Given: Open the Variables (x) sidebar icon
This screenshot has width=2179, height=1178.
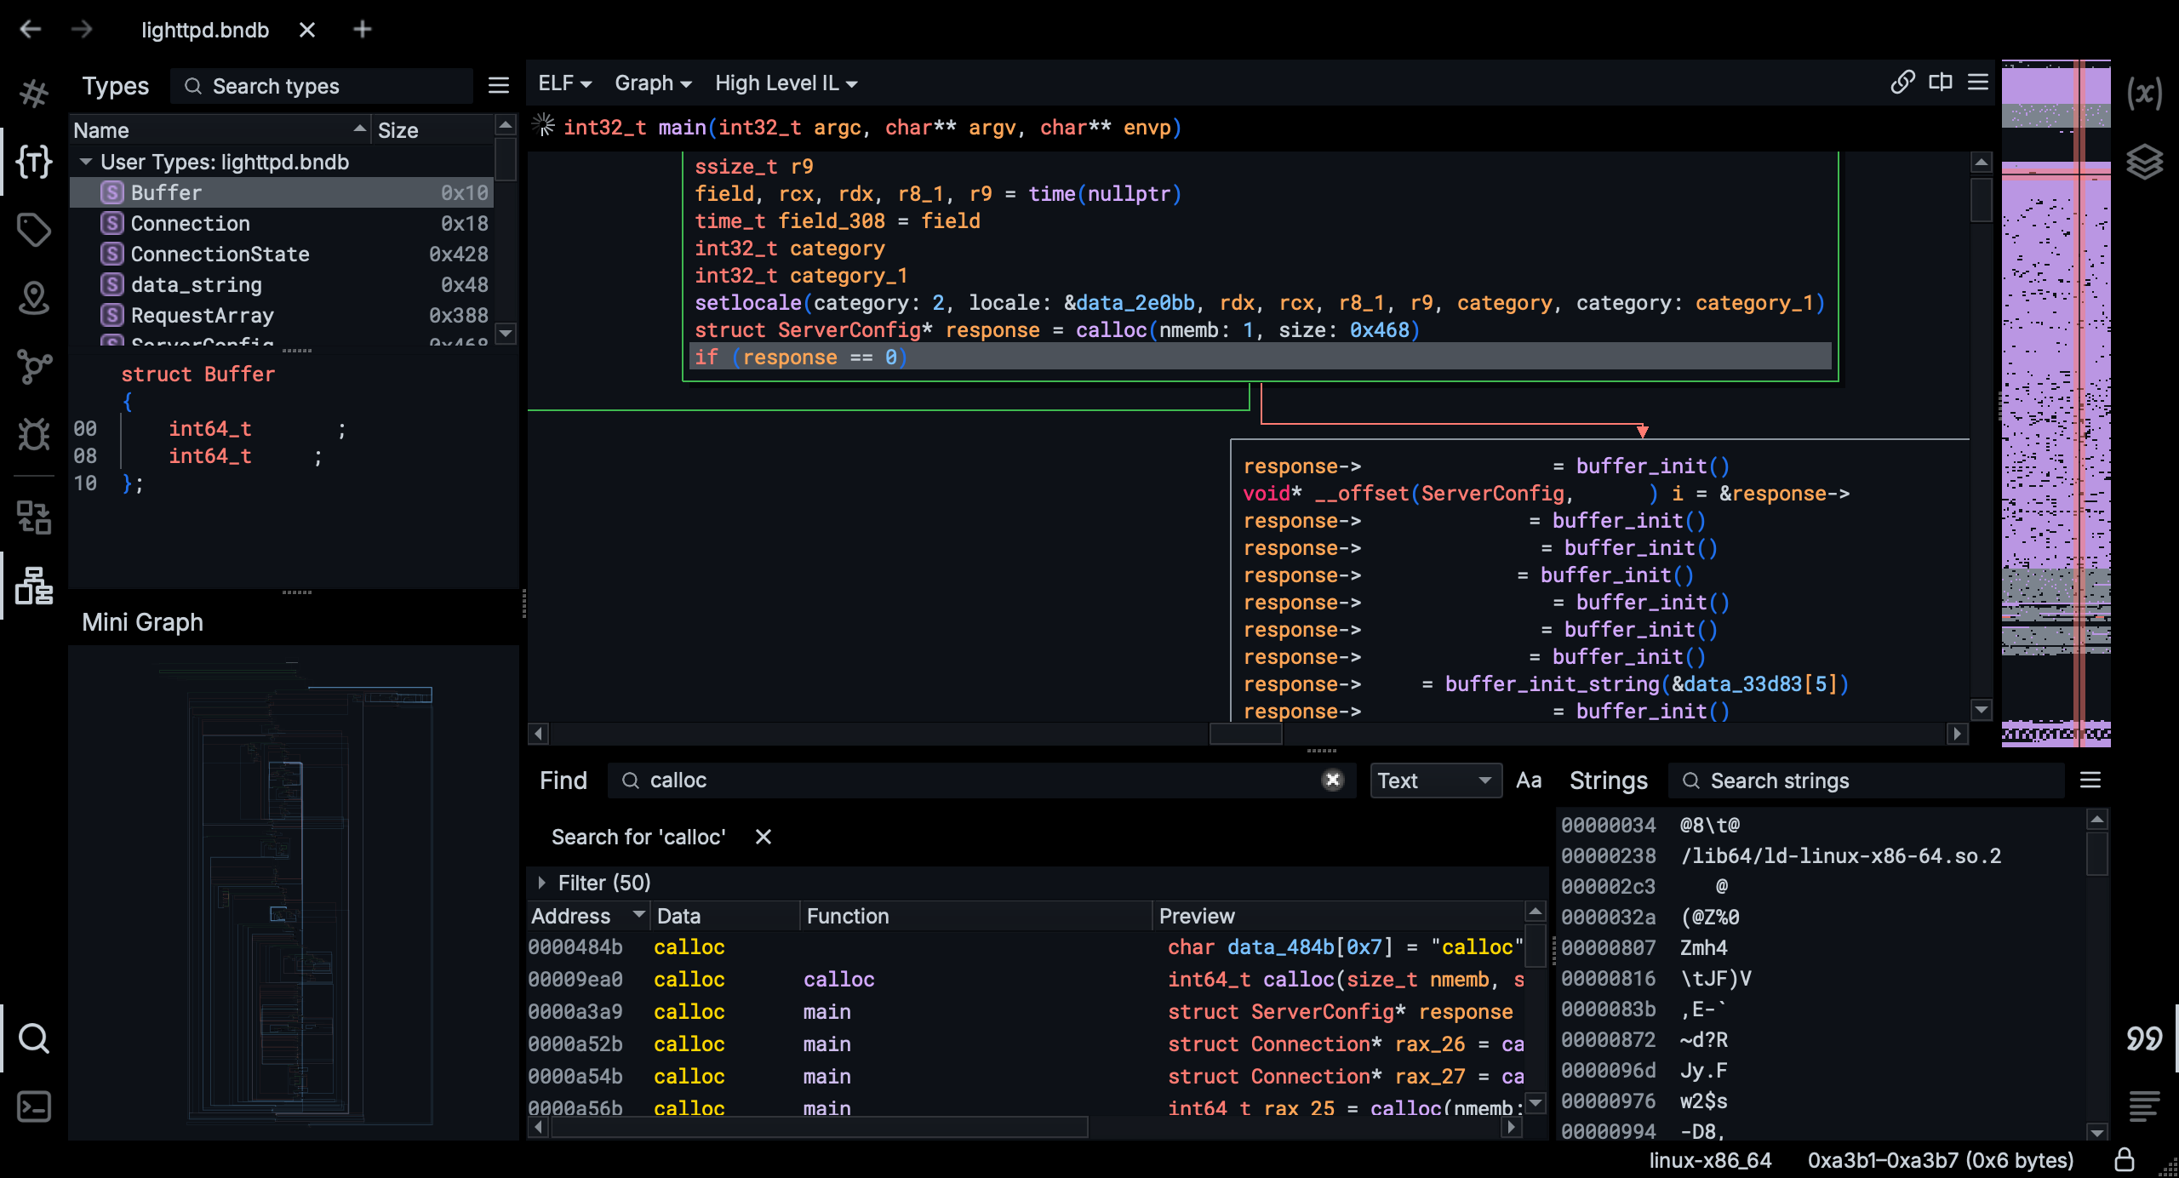Looking at the screenshot, I should point(2144,93).
